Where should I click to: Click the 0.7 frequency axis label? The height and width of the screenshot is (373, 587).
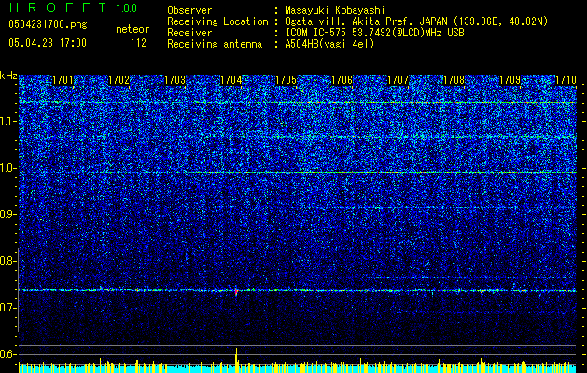pos(7,308)
